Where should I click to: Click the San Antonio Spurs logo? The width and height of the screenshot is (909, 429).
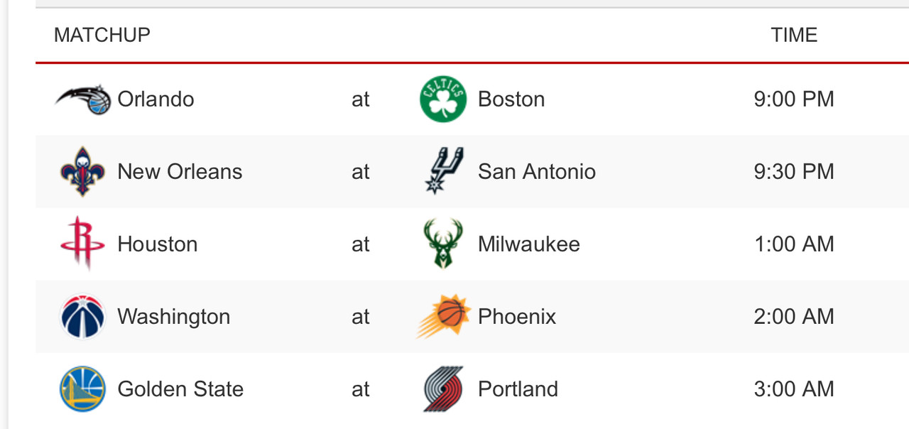[x=443, y=171]
